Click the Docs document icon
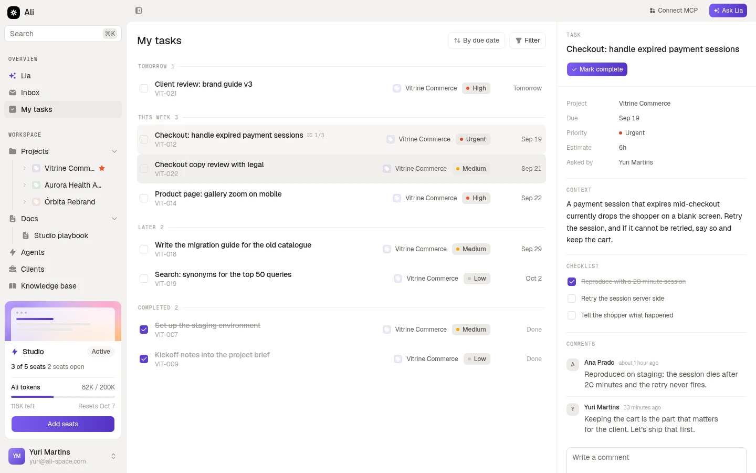Image resolution: width=756 pixels, height=473 pixels. pos(13,219)
